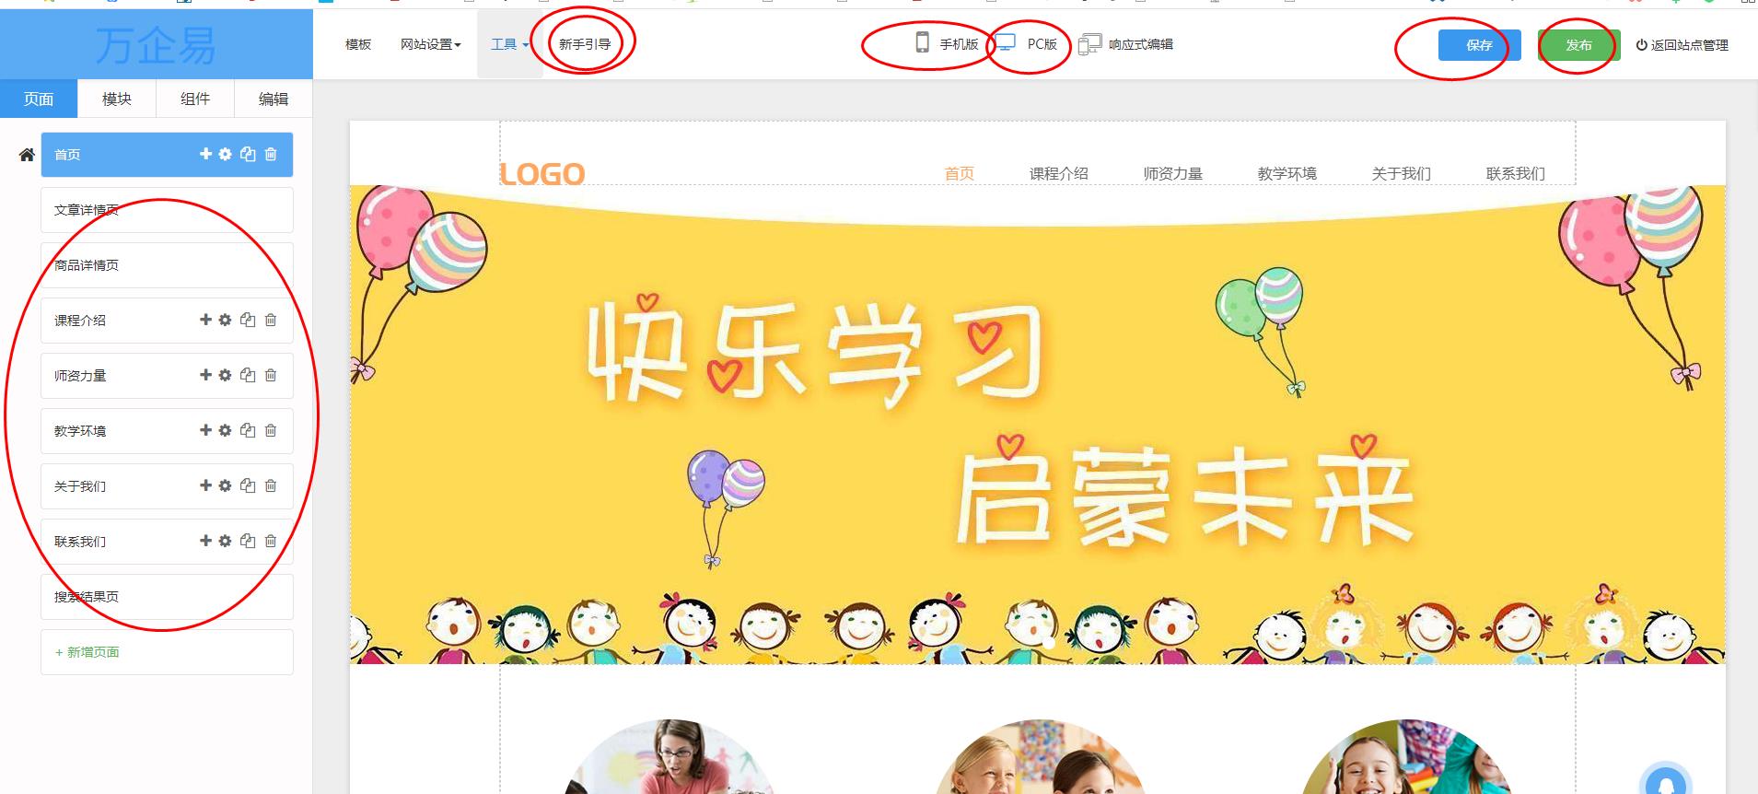Open 响应式编辑 responsive editing mode

coord(1125,43)
